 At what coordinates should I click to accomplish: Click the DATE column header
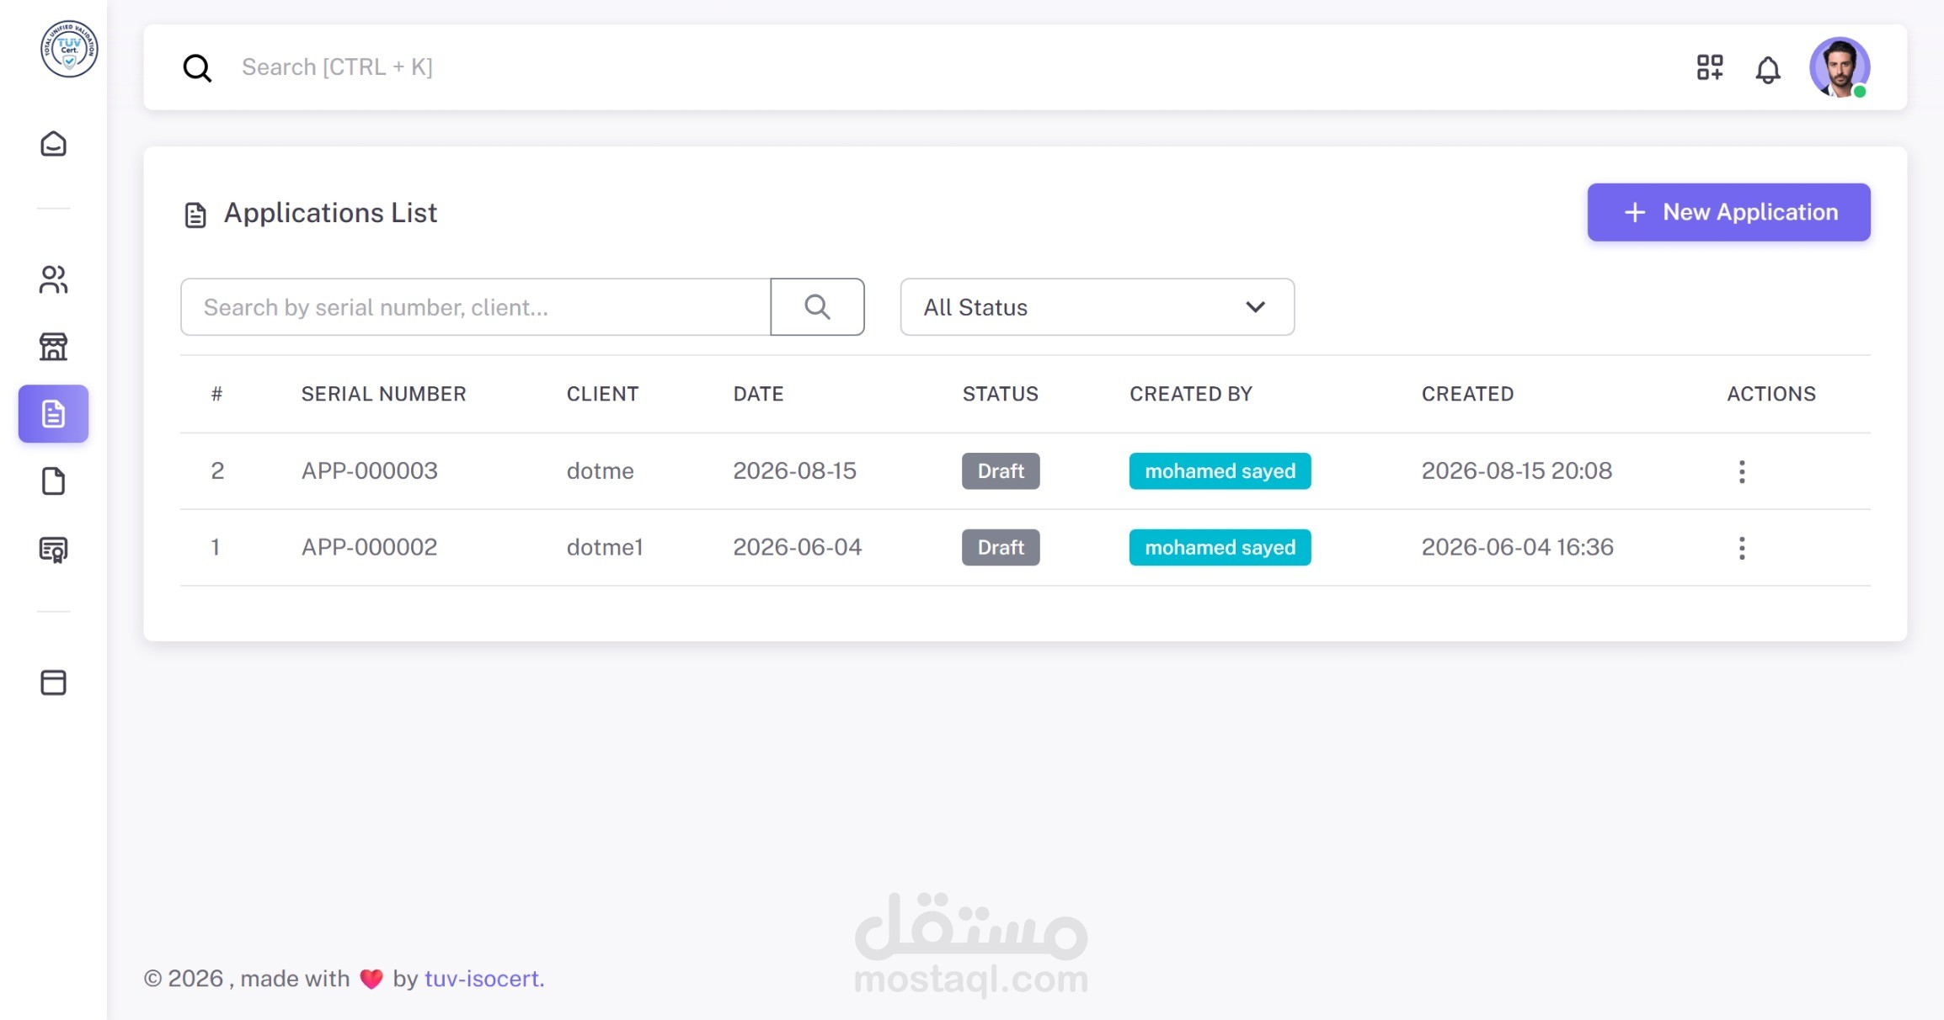click(758, 394)
